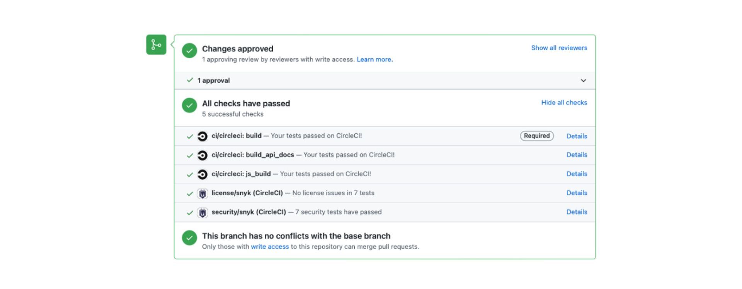742x289 pixels.
Task: Open the write access link
Action: click(x=270, y=246)
